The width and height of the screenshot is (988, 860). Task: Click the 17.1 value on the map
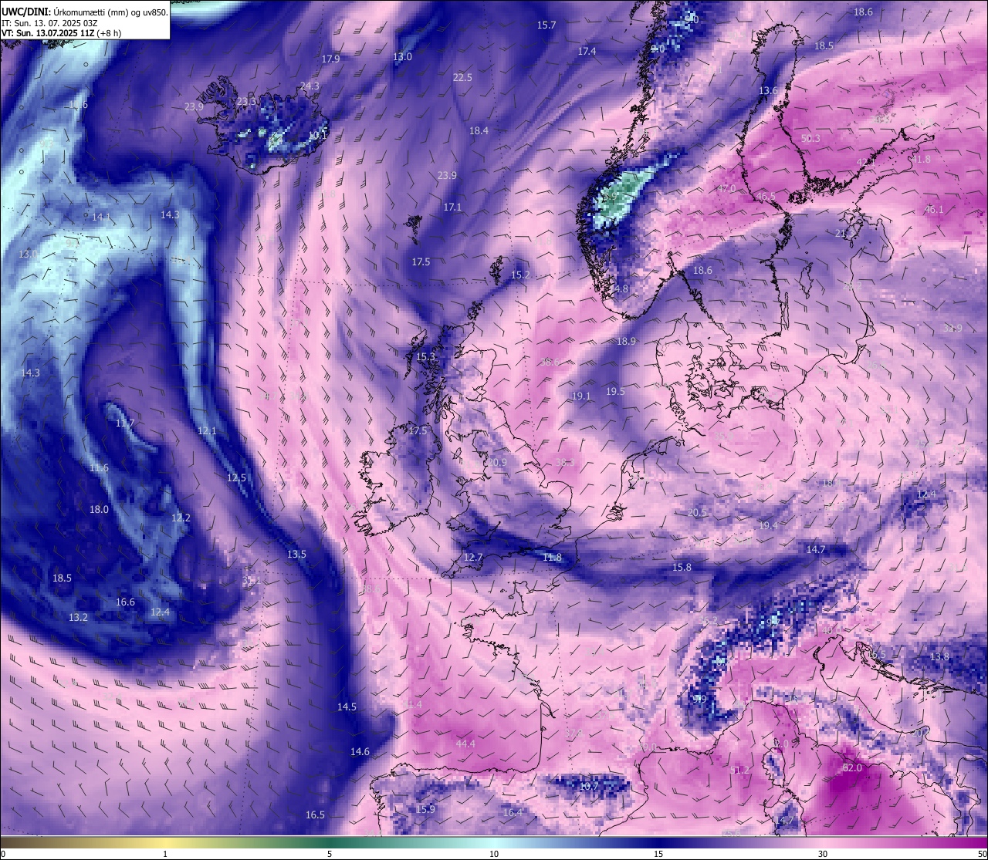(452, 207)
